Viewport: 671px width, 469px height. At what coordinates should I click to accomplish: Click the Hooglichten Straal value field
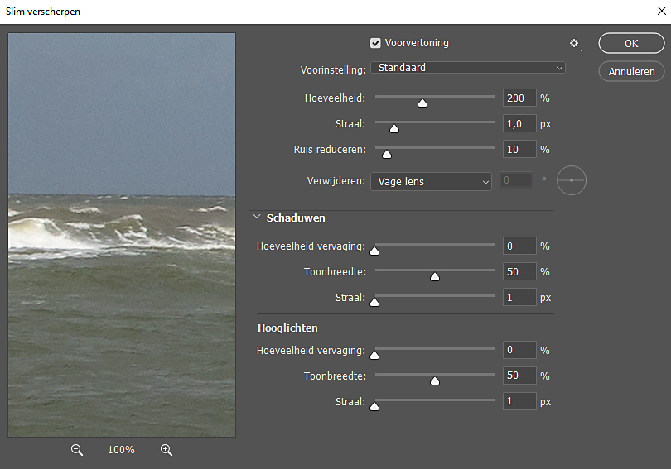click(x=519, y=402)
